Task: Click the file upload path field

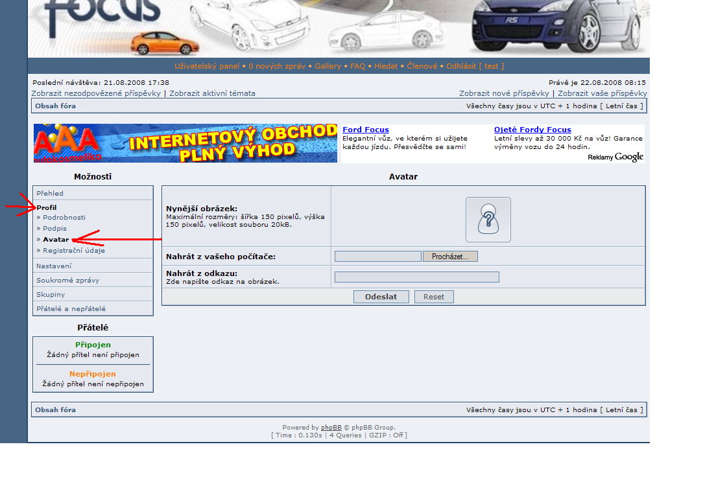Action: click(377, 257)
